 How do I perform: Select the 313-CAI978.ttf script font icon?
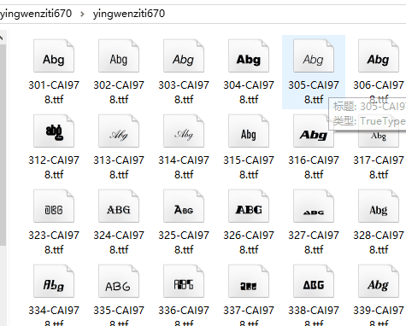click(119, 131)
